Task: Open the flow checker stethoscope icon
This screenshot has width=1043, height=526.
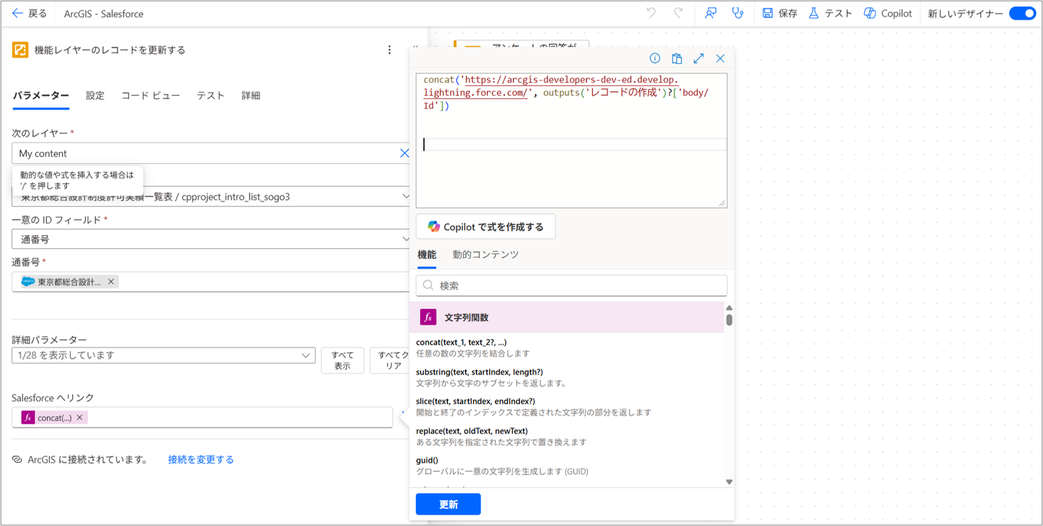Action: point(738,14)
